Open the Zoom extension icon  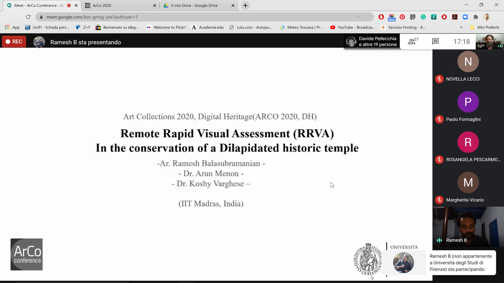(x=465, y=17)
